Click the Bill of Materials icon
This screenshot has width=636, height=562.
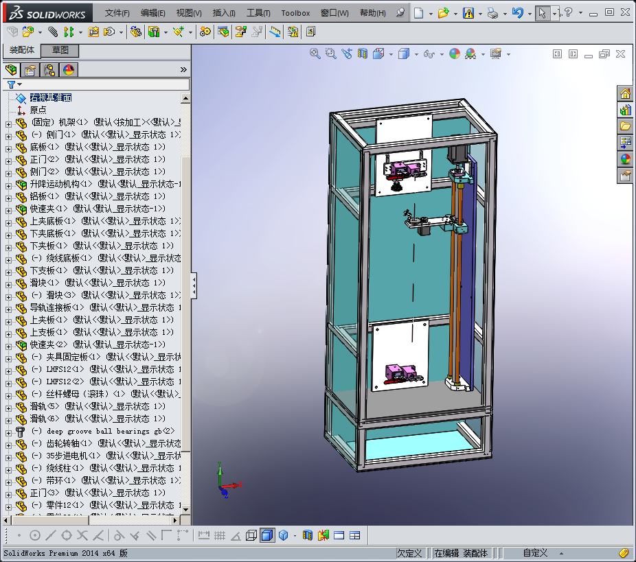(223, 32)
